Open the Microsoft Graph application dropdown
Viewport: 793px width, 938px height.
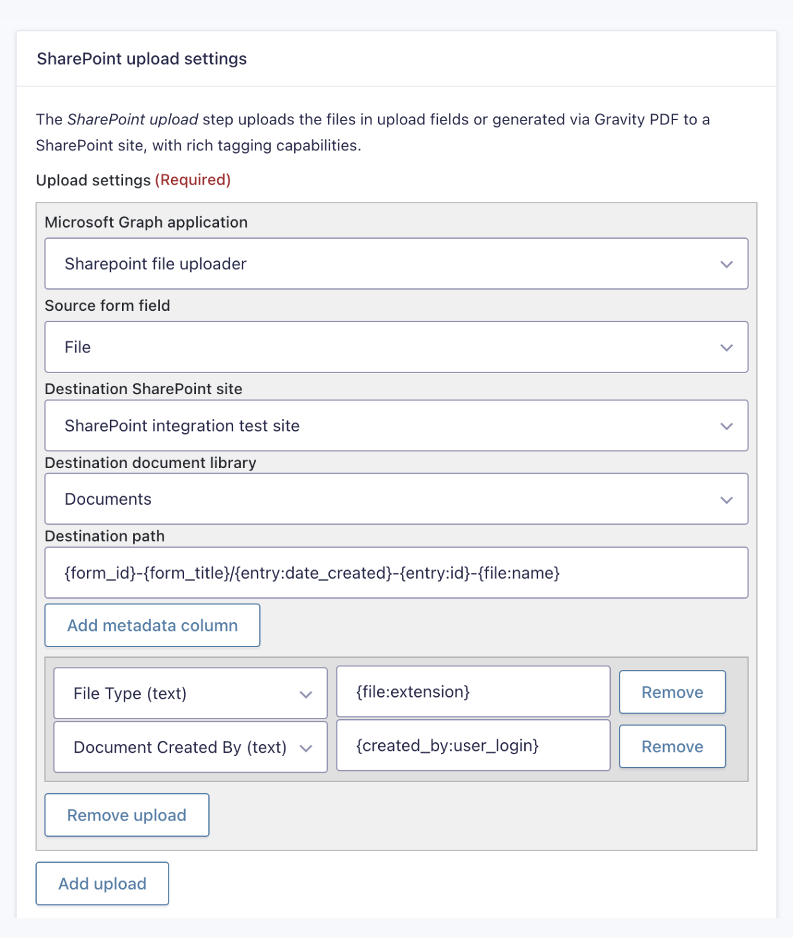click(396, 264)
